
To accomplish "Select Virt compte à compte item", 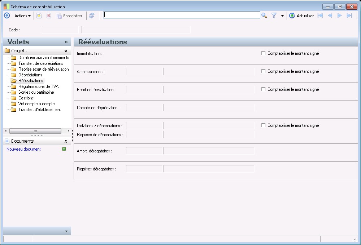I will pos(36,104).
